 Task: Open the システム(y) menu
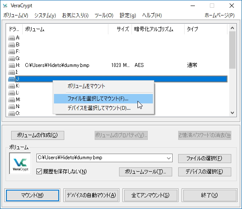click(x=45, y=15)
